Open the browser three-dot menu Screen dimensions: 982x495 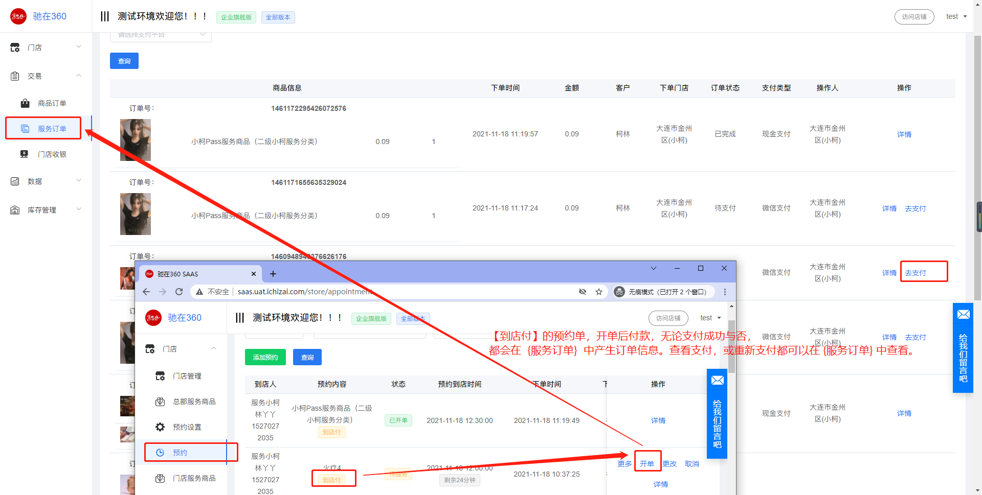pyautogui.click(x=725, y=292)
